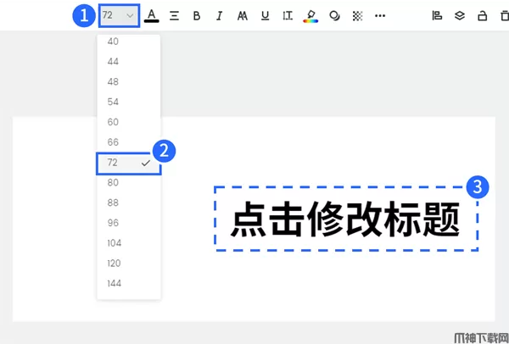Open the font size dropdown showing 72
The height and width of the screenshot is (344, 509).
point(119,15)
